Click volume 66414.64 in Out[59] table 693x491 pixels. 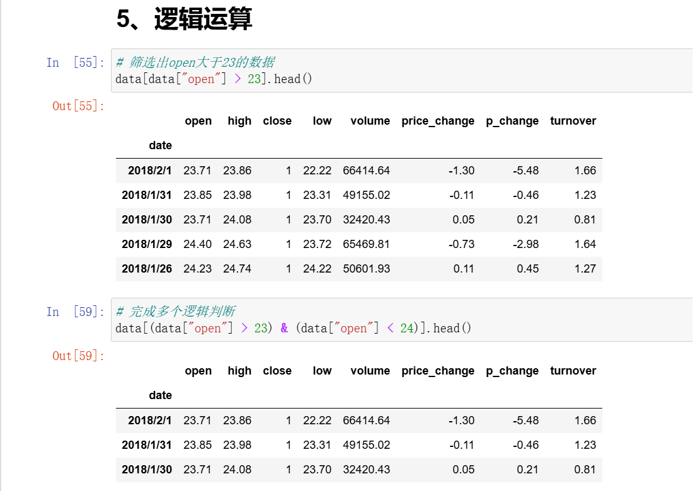(x=367, y=420)
